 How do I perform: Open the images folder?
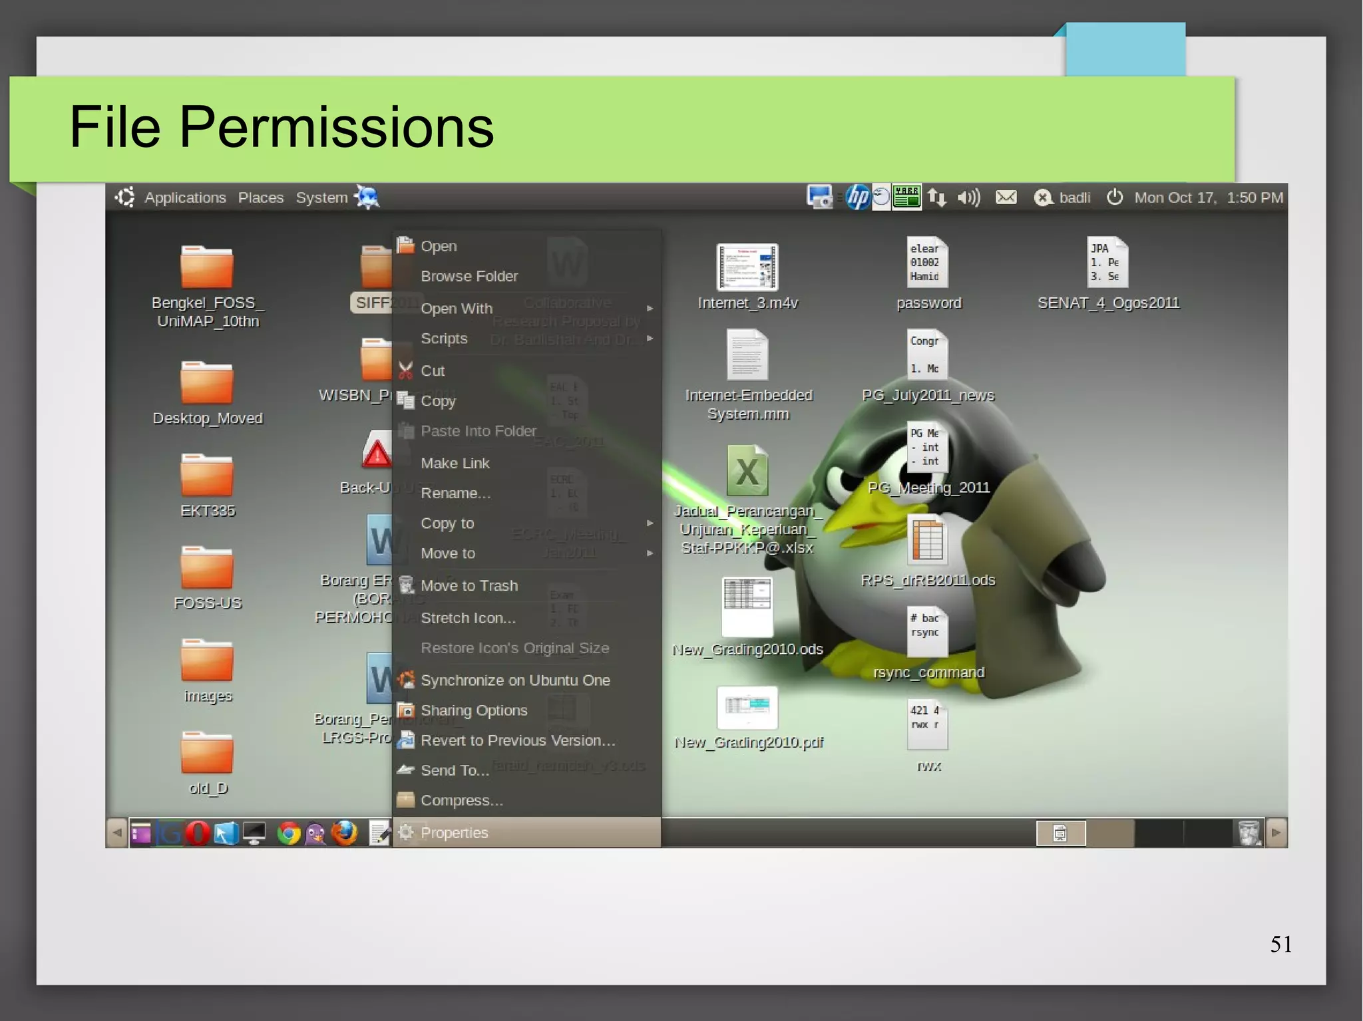[x=207, y=660]
